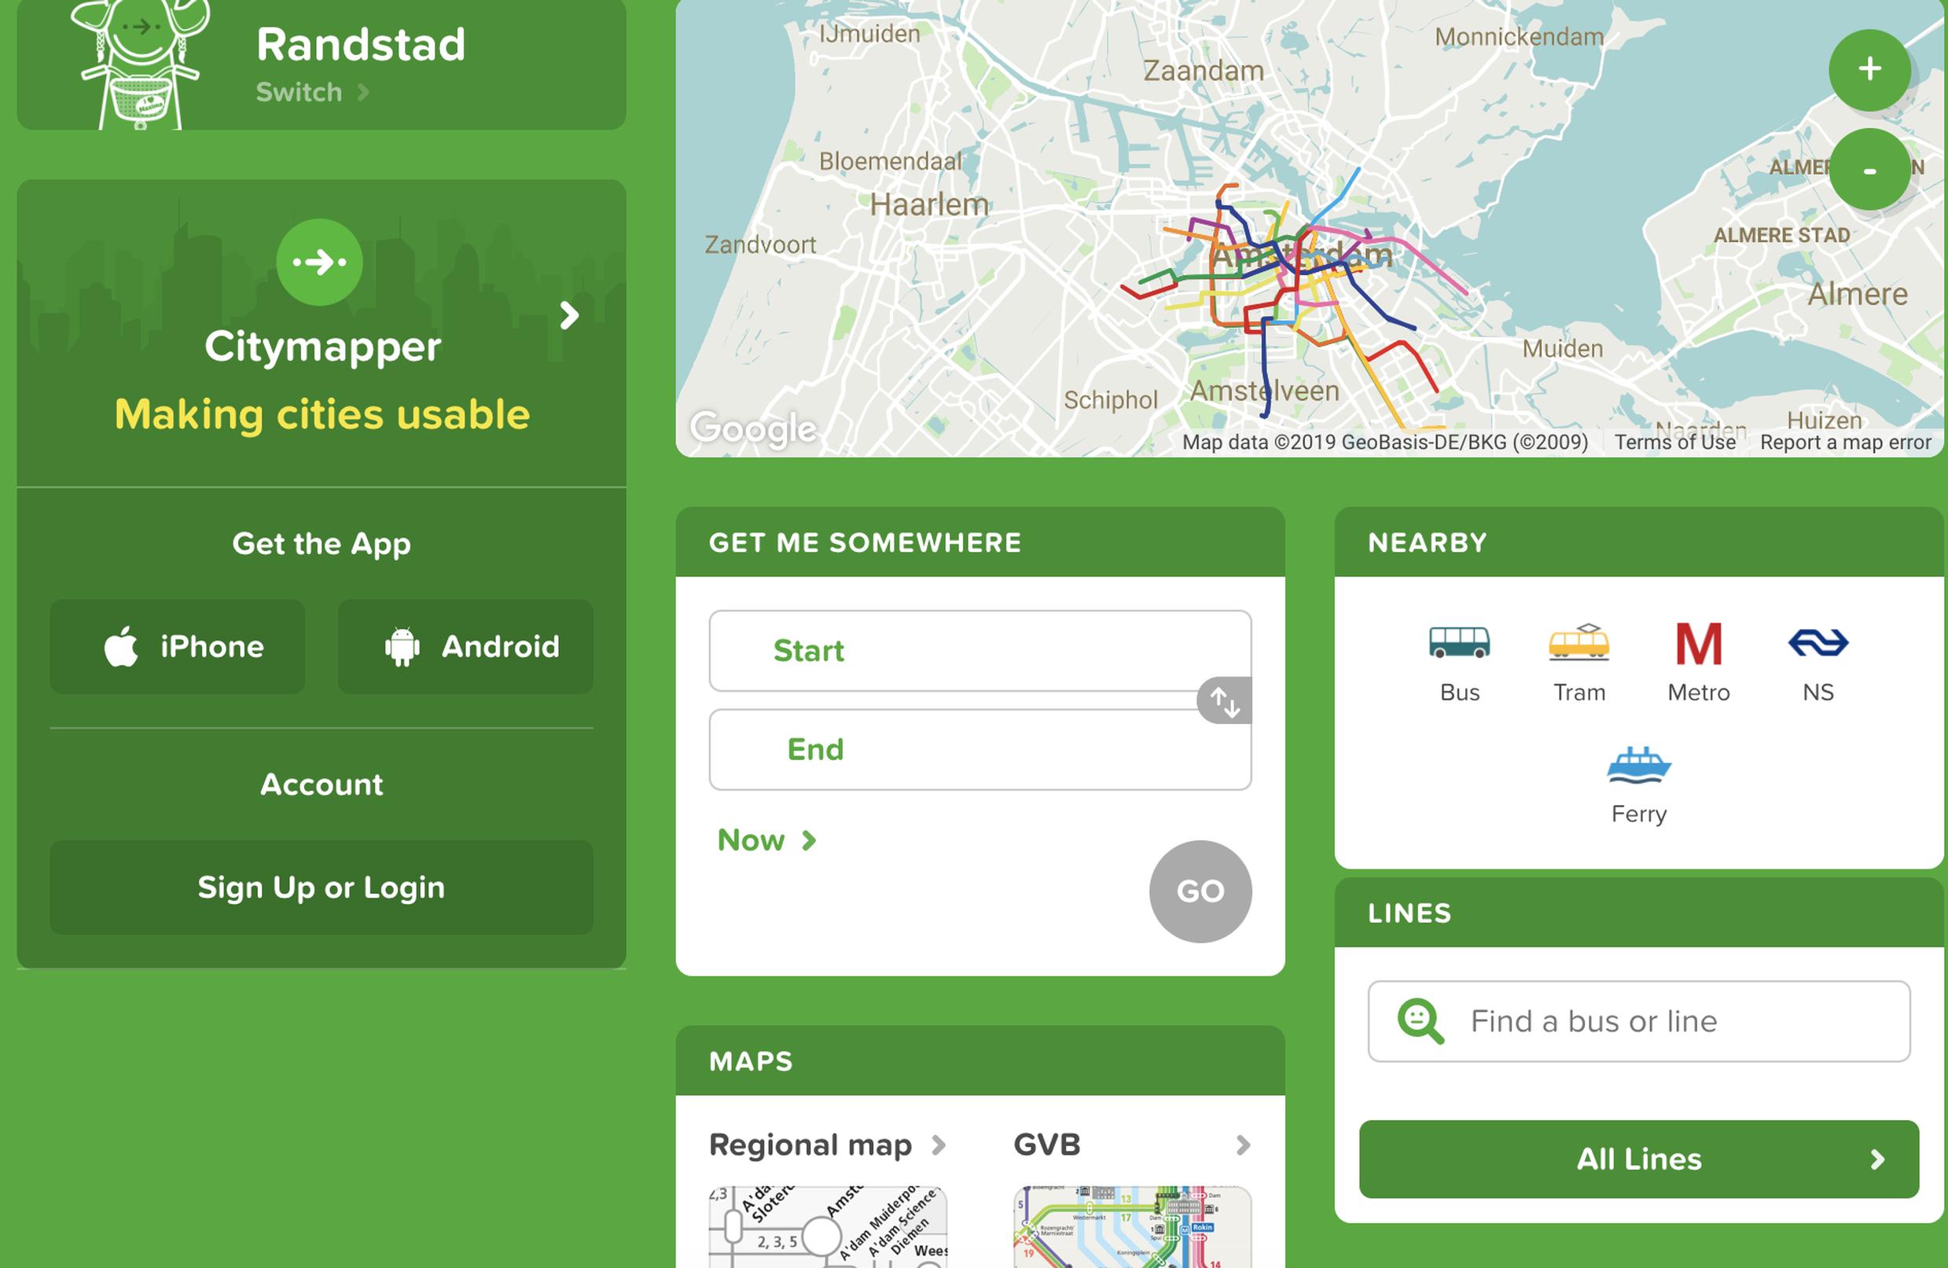
Task: Open Bus nearby stops
Action: pos(1459,663)
